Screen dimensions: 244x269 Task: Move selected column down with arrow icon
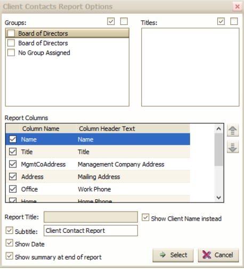pyautogui.click(x=233, y=147)
